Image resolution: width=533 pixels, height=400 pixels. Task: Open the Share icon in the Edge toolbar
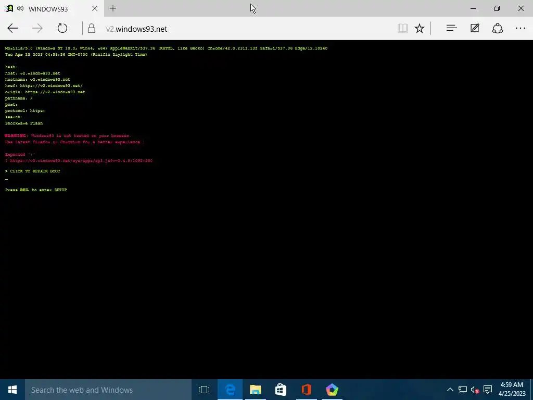click(x=498, y=28)
